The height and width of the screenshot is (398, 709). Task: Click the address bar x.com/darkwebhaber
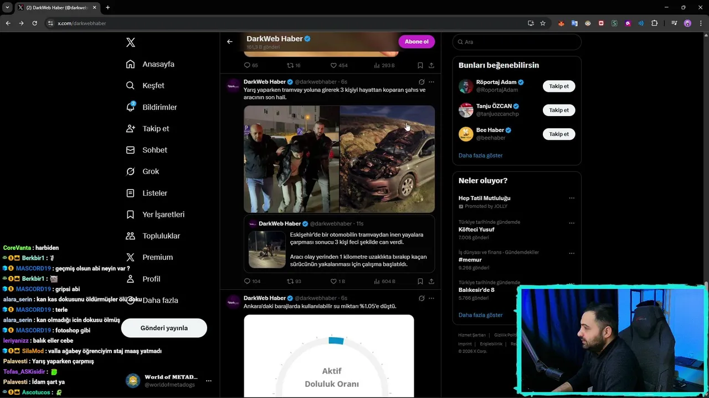tap(82, 23)
